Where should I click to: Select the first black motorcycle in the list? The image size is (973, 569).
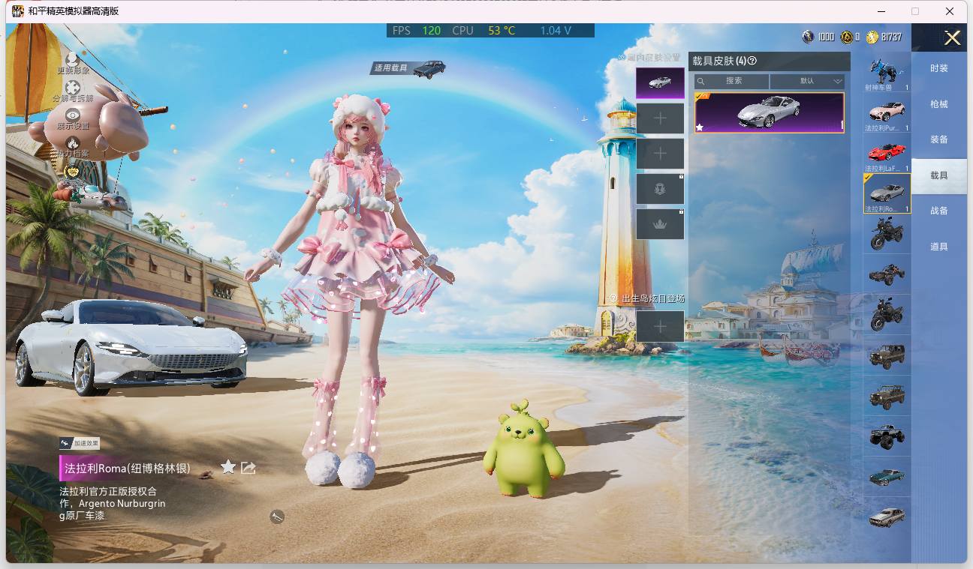(887, 234)
